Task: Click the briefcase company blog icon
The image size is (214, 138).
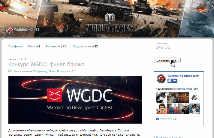Action: click(x=10, y=71)
